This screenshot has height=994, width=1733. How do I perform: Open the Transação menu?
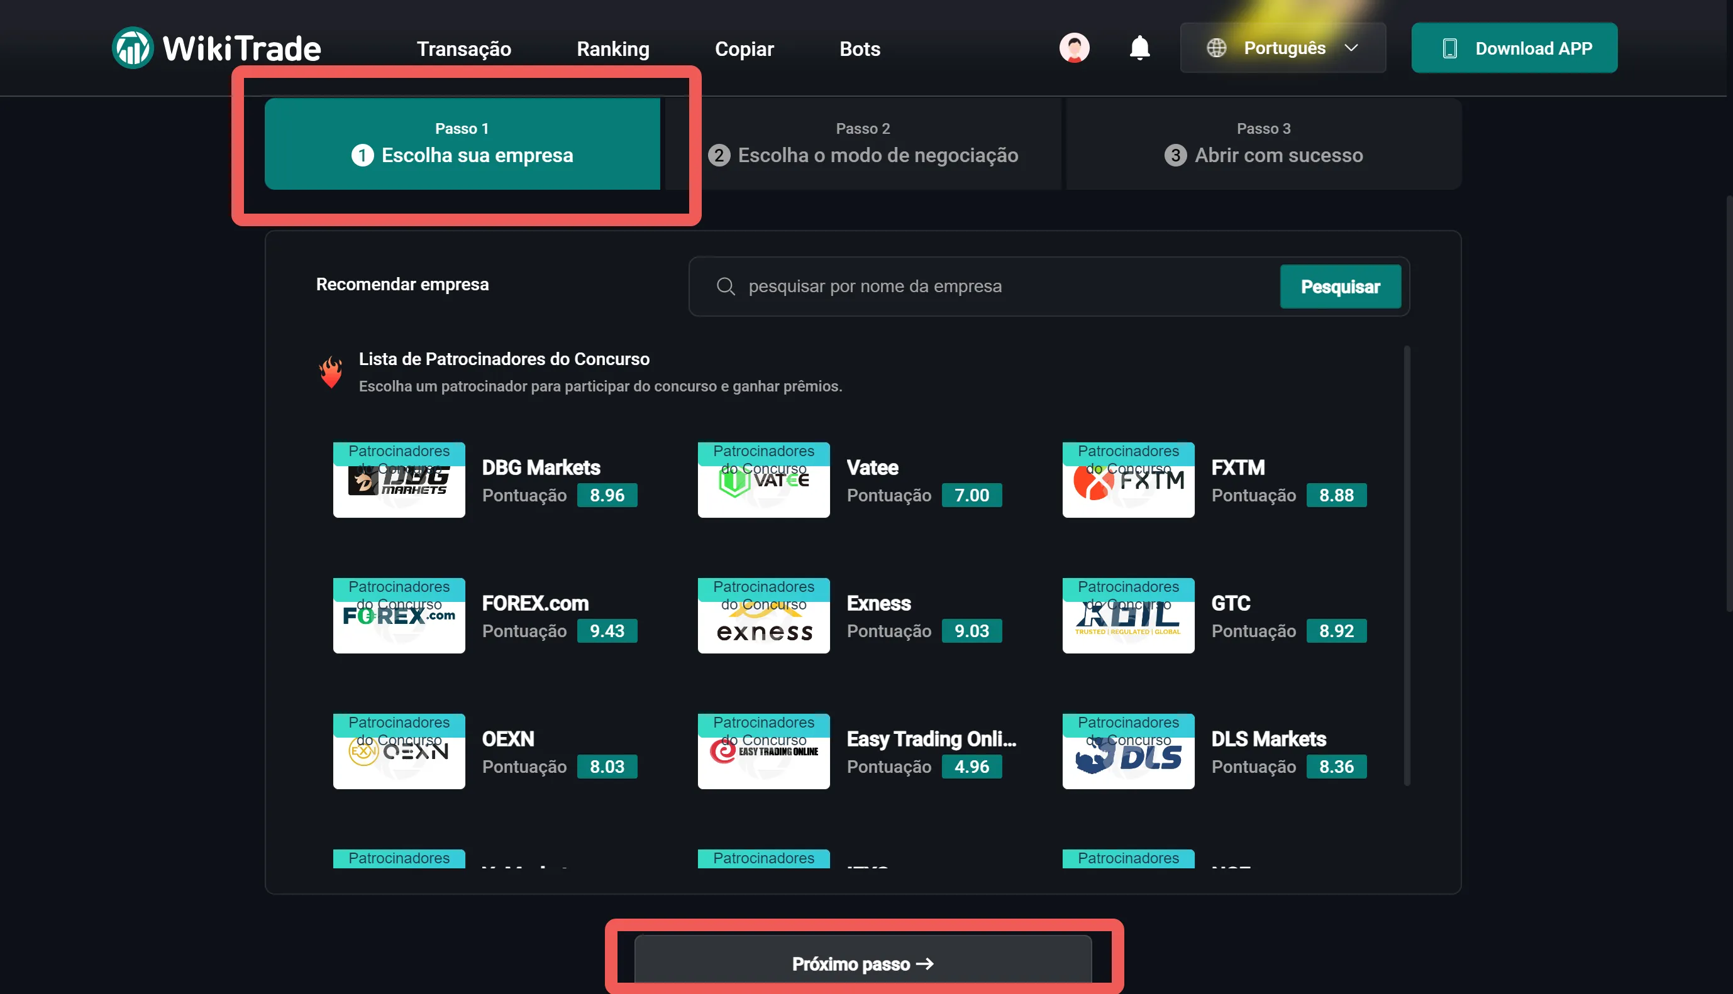[x=464, y=49]
